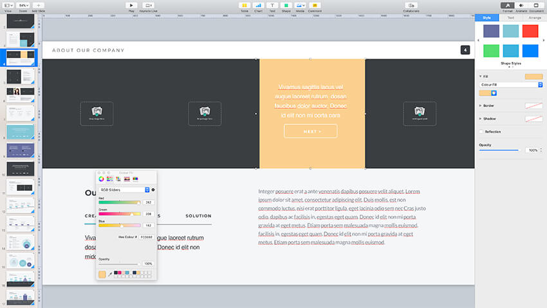Open the Colour Fill type dropdown

coord(511,84)
